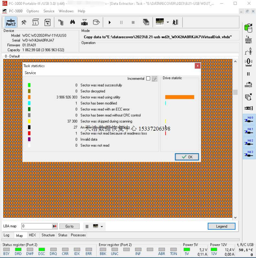Open the Service menu
Screen dimensions: 256x258
pyautogui.click(x=49, y=11)
